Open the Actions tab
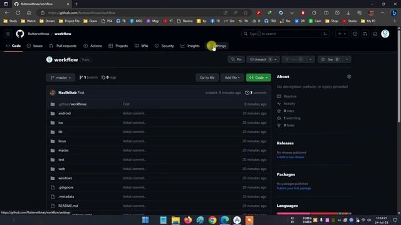The height and width of the screenshot is (225, 401). [93, 46]
